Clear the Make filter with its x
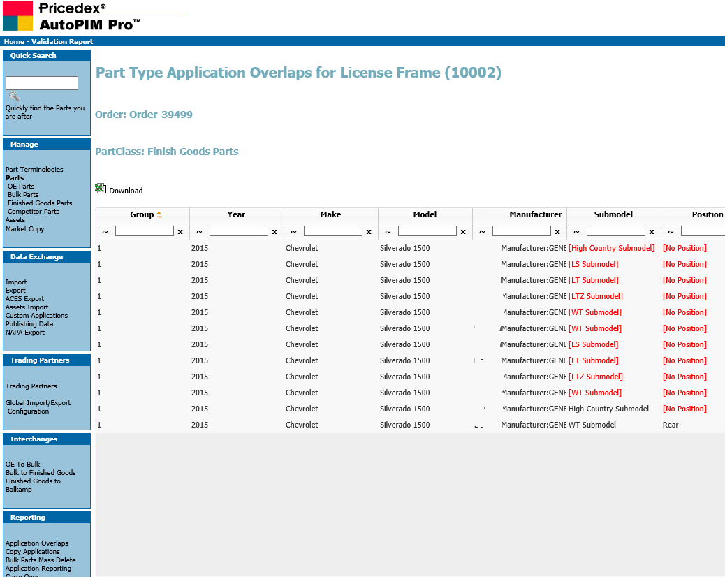The height and width of the screenshot is (577, 725). tap(369, 232)
